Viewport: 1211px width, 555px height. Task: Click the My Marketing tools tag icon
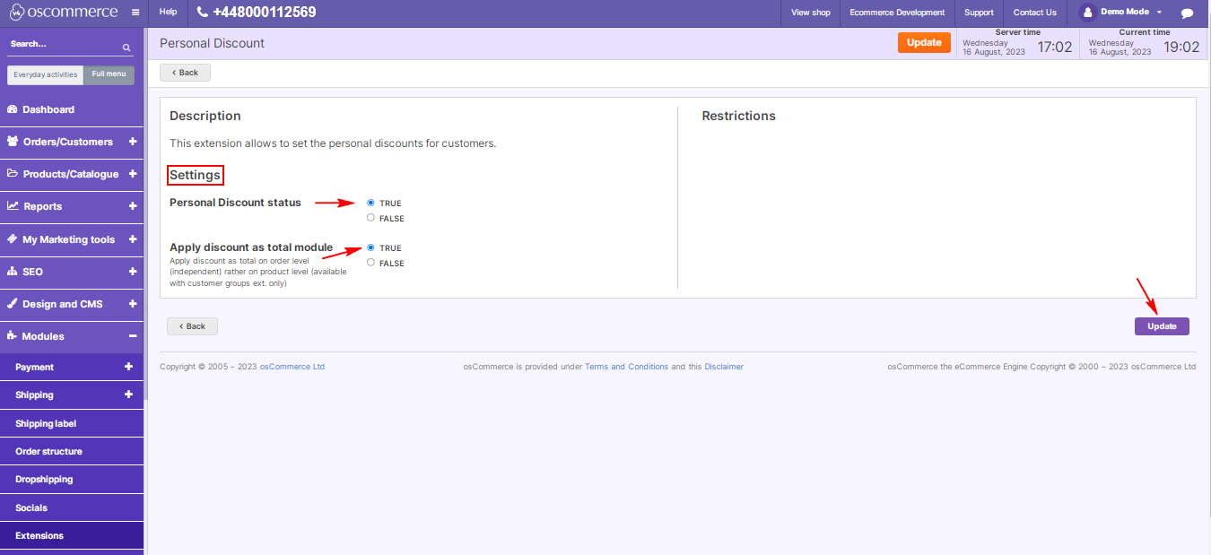[13, 239]
